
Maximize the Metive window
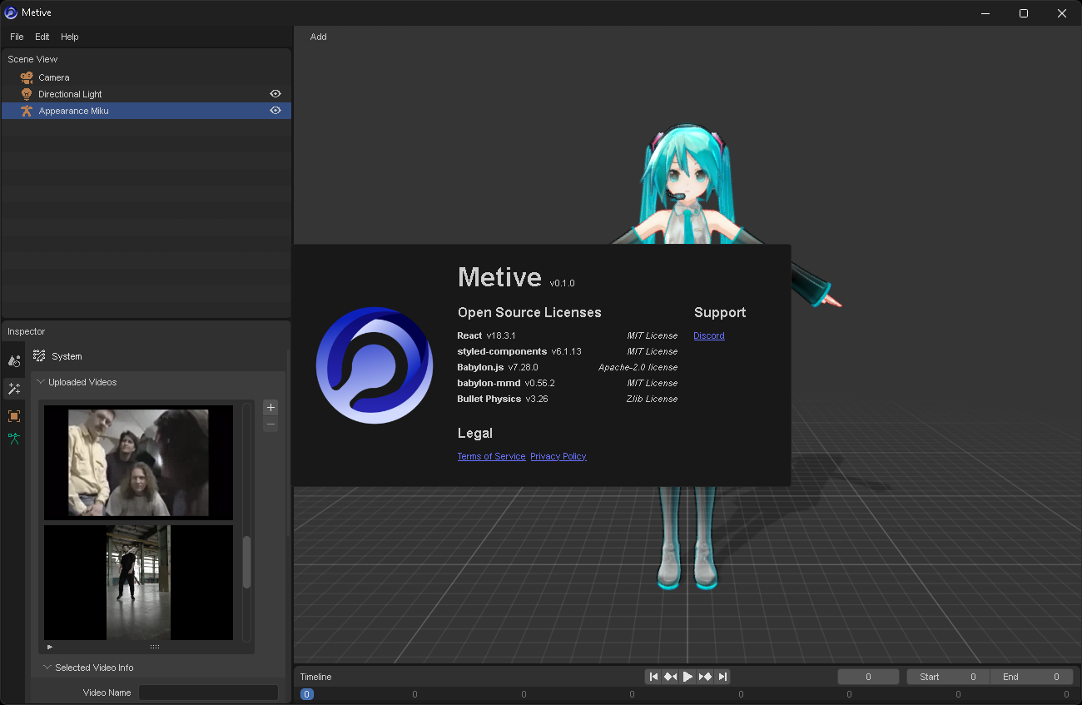1024,12
